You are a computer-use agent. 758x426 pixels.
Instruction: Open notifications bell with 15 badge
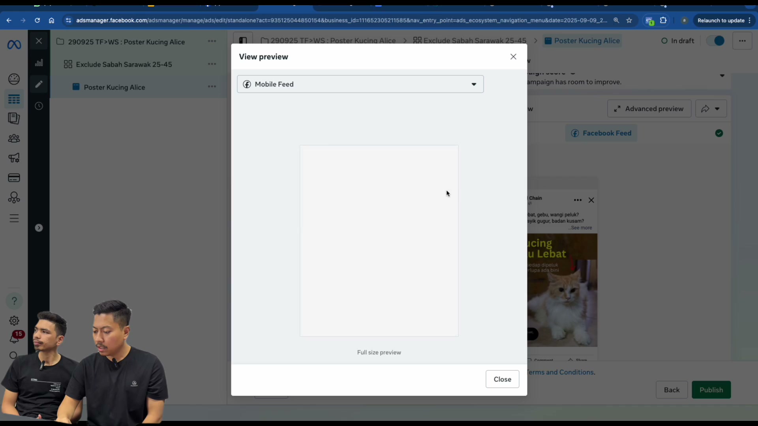[15, 338]
